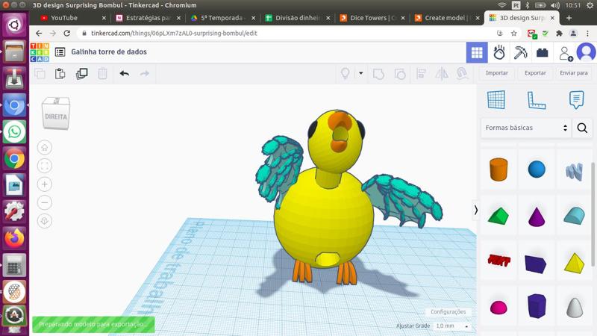Open the Bricks mode icon
This screenshot has height=336, width=597.
click(543, 52)
